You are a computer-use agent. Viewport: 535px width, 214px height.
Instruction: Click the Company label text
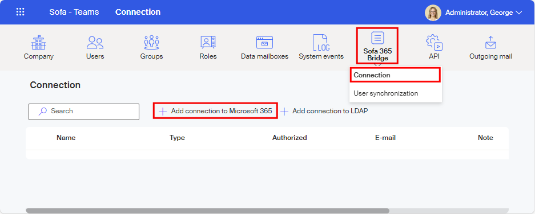coord(39,56)
